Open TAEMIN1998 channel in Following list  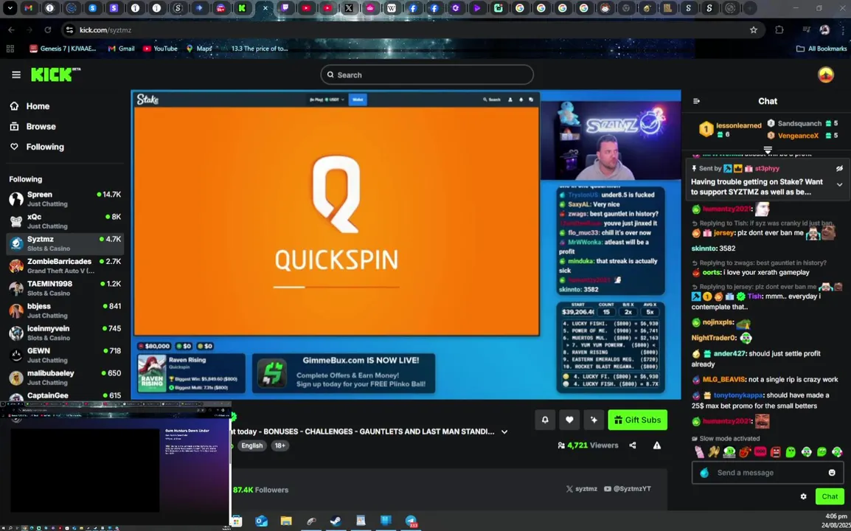[x=65, y=288]
